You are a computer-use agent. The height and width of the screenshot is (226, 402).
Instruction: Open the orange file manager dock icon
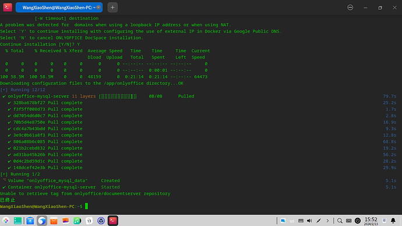tap(54, 220)
